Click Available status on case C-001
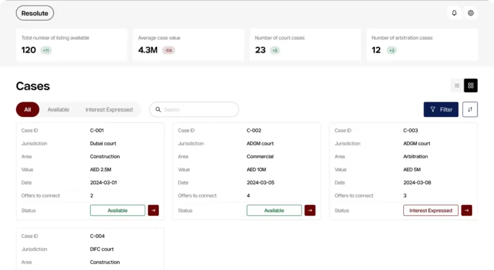The width and height of the screenshot is (494, 270). click(x=118, y=210)
